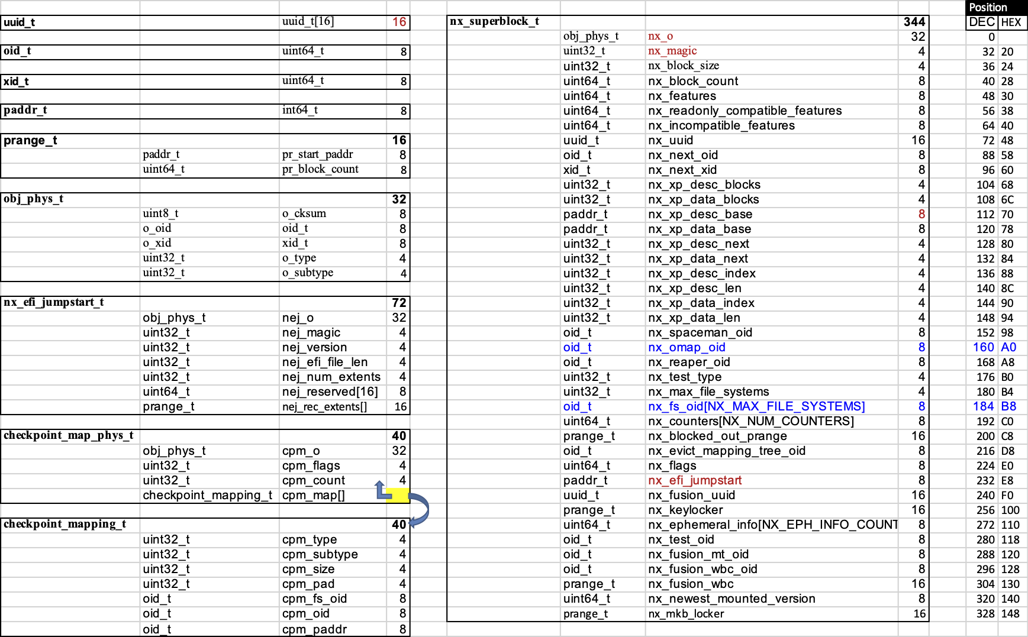Select the uuid_t struct name cell
Viewport: 1028px width, 637px height.
coord(70,22)
